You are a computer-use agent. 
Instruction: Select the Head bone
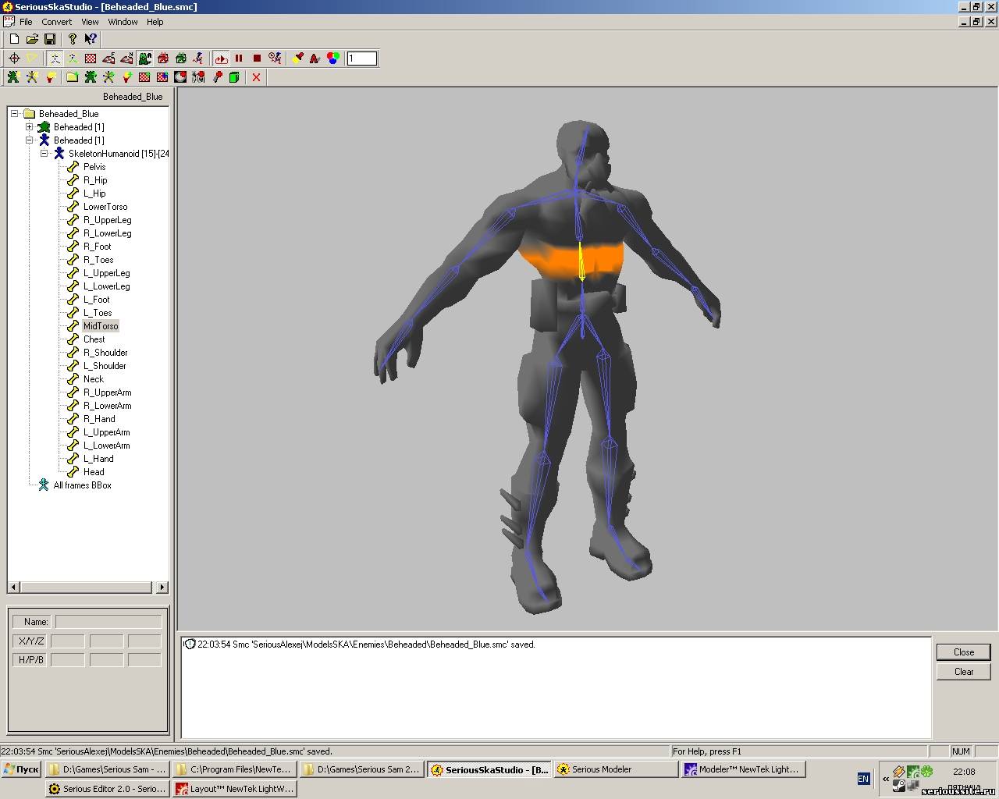94,472
